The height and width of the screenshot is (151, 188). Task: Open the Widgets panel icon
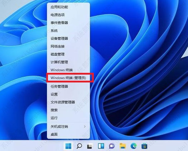click(x=101, y=146)
